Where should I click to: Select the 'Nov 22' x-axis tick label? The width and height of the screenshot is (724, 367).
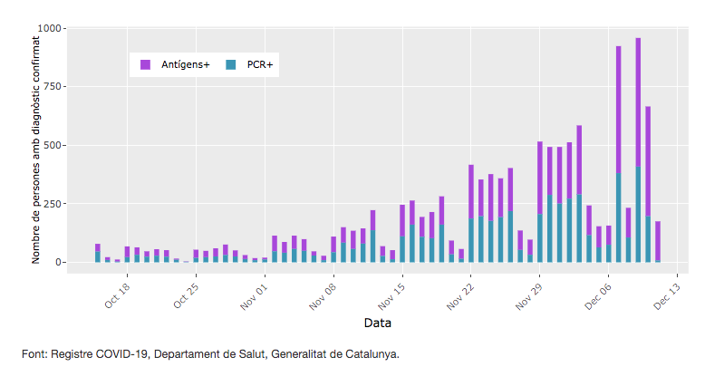(461, 295)
